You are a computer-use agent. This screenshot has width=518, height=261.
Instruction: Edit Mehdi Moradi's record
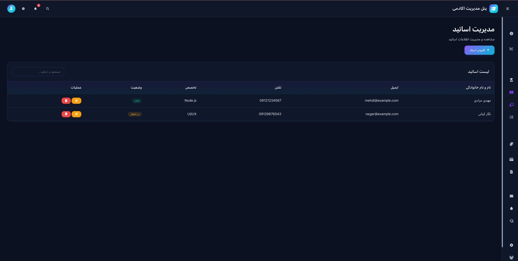76,101
